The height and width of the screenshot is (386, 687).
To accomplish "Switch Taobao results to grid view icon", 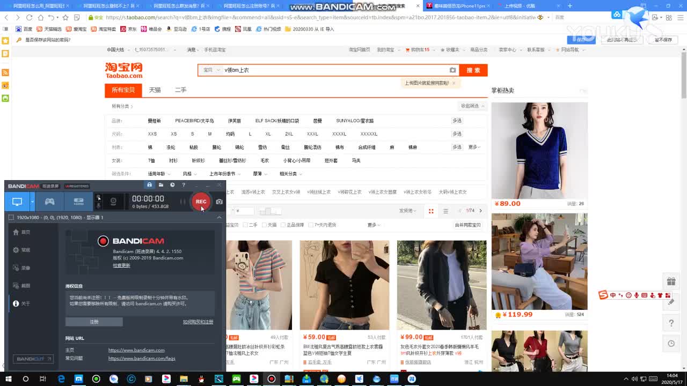I will coord(431,211).
